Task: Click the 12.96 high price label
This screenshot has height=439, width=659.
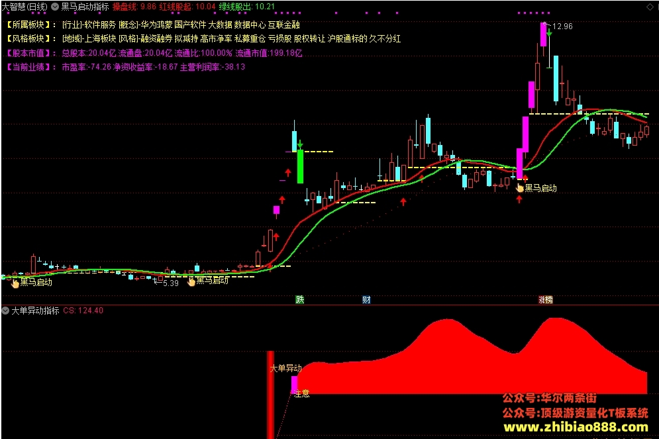Action: click(x=562, y=26)
